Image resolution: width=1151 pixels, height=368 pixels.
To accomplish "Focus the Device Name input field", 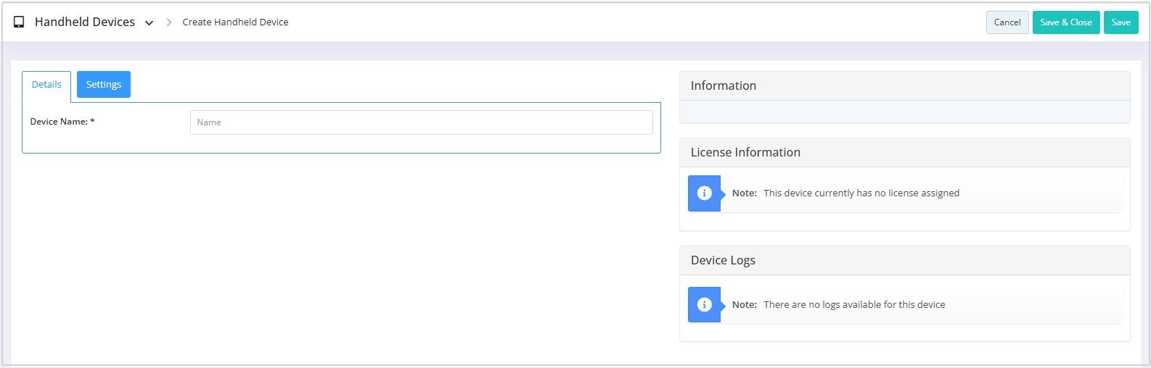I will pos(422,122).
